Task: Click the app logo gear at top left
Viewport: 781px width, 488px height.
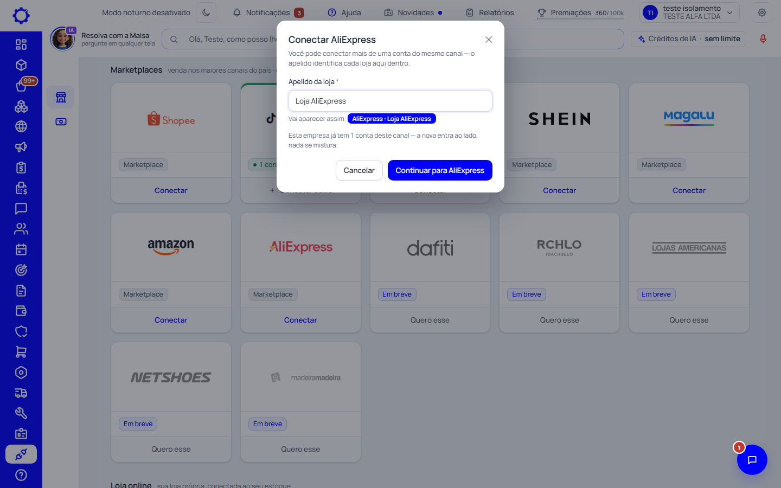Action: pyautogui.click(x=21, y=15)
